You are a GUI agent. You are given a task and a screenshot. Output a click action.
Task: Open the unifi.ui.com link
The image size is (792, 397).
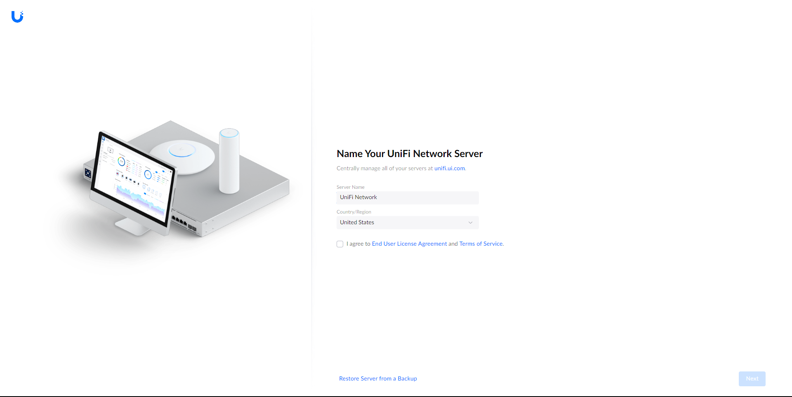tap(449, 168)
